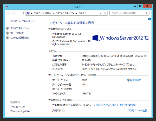156x121 pixels.
Task: Maximize the システム window
Action: pos(140,6)
